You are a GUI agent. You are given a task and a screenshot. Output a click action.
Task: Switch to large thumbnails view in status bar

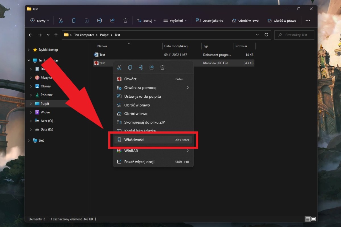click(313, 219)
